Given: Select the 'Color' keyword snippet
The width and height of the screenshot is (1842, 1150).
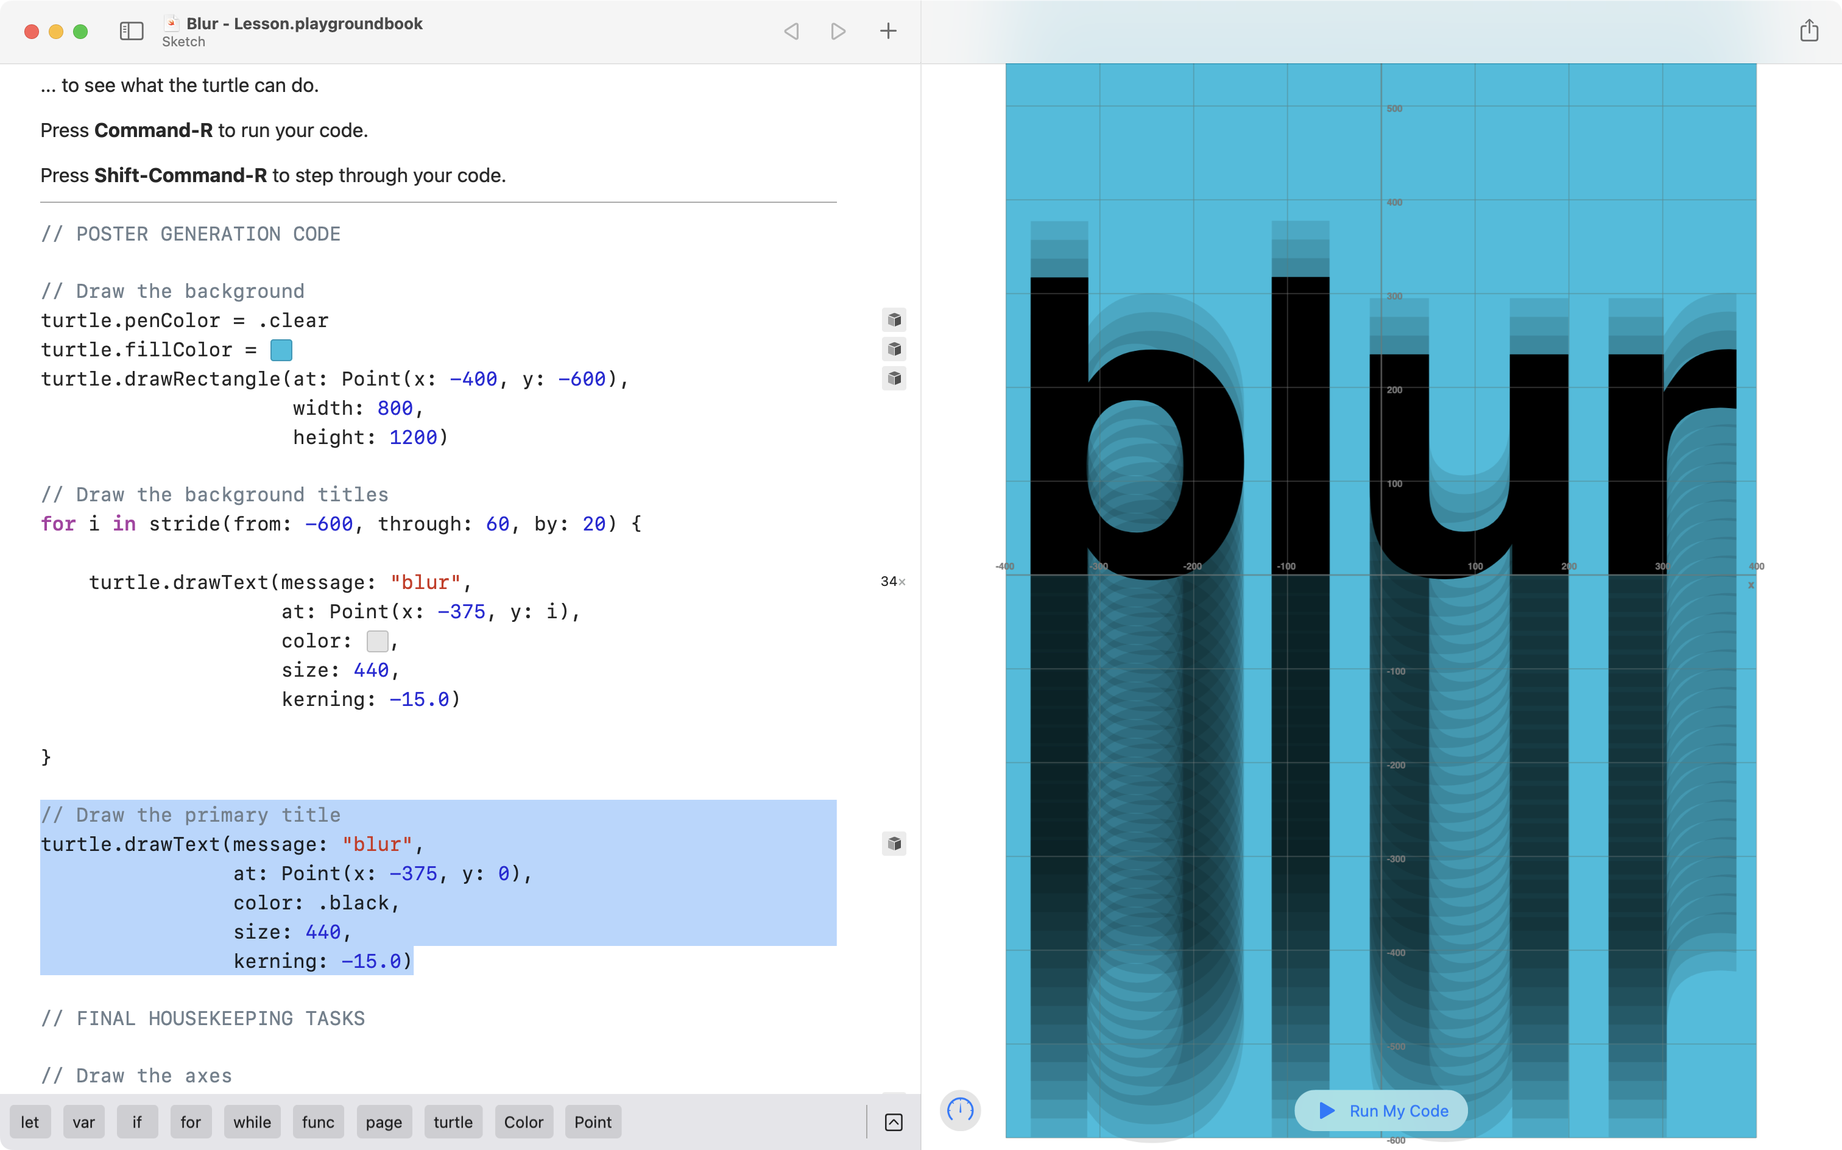Looking at the screenshot, I should 523,1121.
